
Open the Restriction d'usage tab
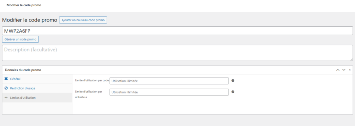37,88
